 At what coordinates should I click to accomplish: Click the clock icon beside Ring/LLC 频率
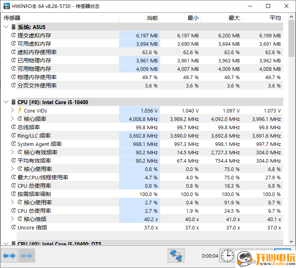coord(14,135)
